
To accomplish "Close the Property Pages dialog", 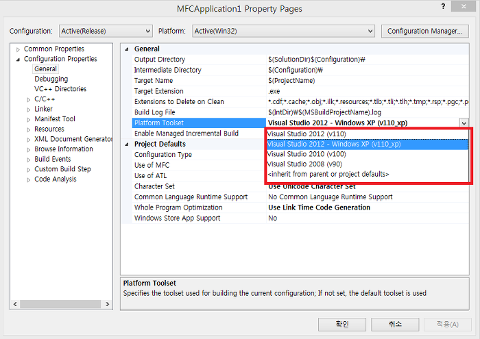I will (x=464, y=6).
